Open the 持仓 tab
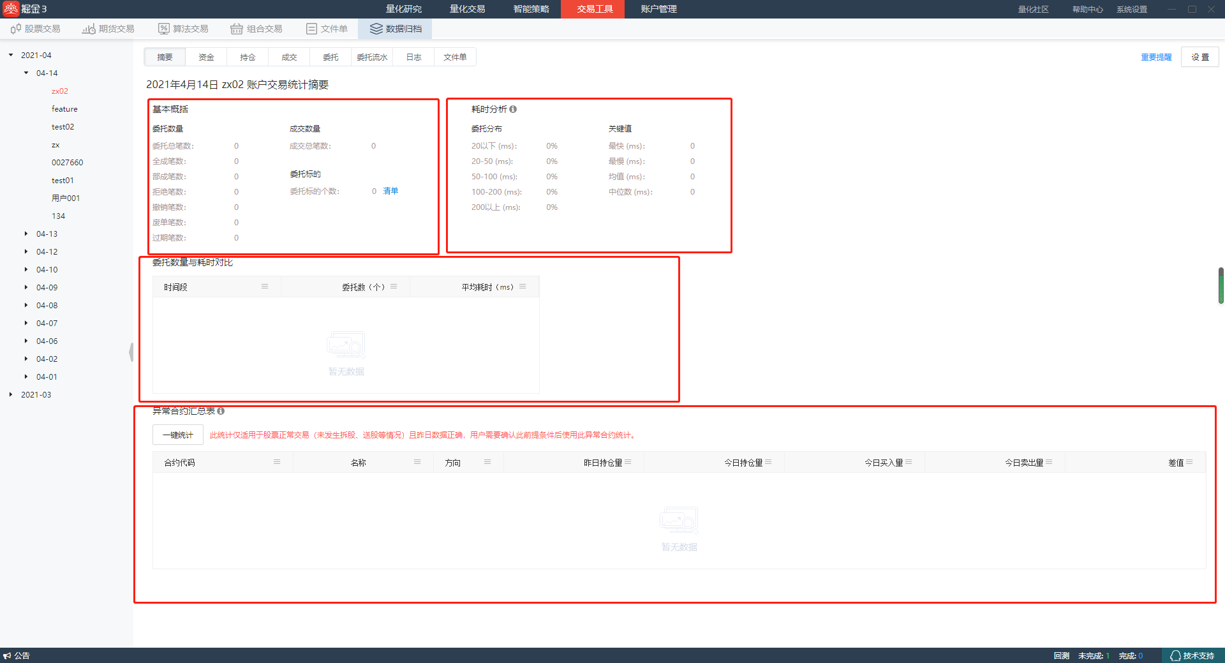 coord(248,57)
